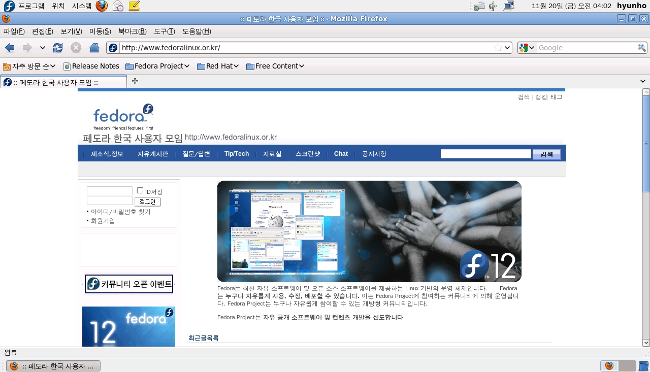Open 공지사항 navigation link

click(x=374, y=154)
